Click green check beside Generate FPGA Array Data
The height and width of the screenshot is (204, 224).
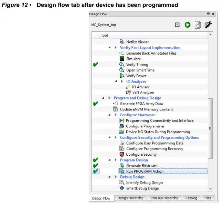tap(96, 104)
